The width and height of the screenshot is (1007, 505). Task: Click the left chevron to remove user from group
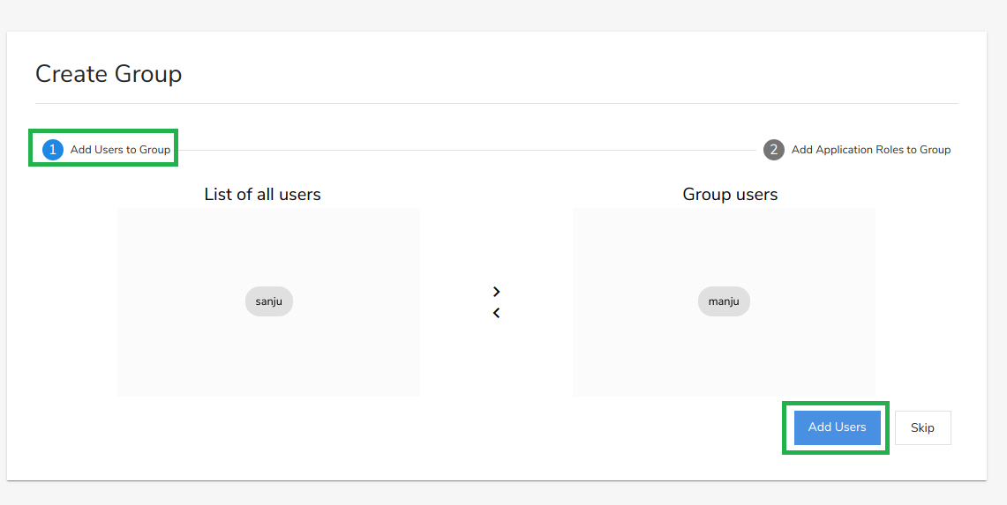pos(496,313)
